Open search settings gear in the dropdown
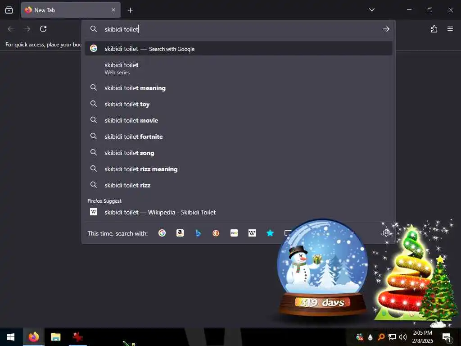 tap(386, 233)
